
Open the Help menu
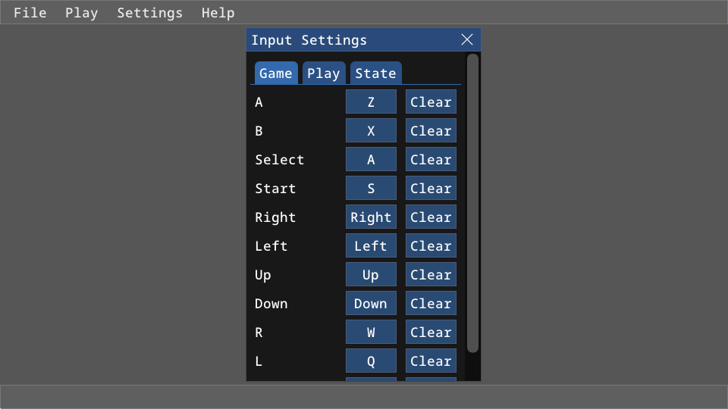pyautogui.click(x=218, y=13)
